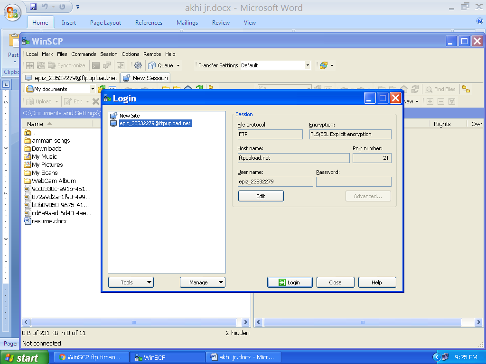Screen dimensions: 486x364
Task: Click the Preferences gear icon in WinSCP toolbar
Action: tap(138, 65)
